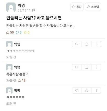The height and width of the screenshot is (111, 107).
Task: Open more options for 죽은사람 손들어 comment
Action: click(x=96, y=67)
